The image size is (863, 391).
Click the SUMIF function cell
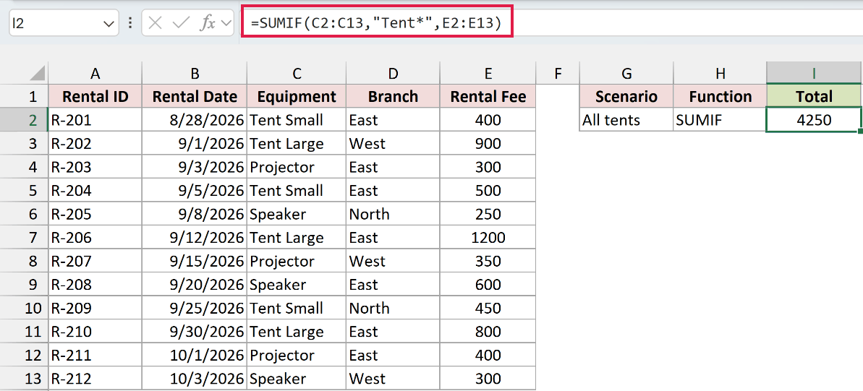coord(720,120)
